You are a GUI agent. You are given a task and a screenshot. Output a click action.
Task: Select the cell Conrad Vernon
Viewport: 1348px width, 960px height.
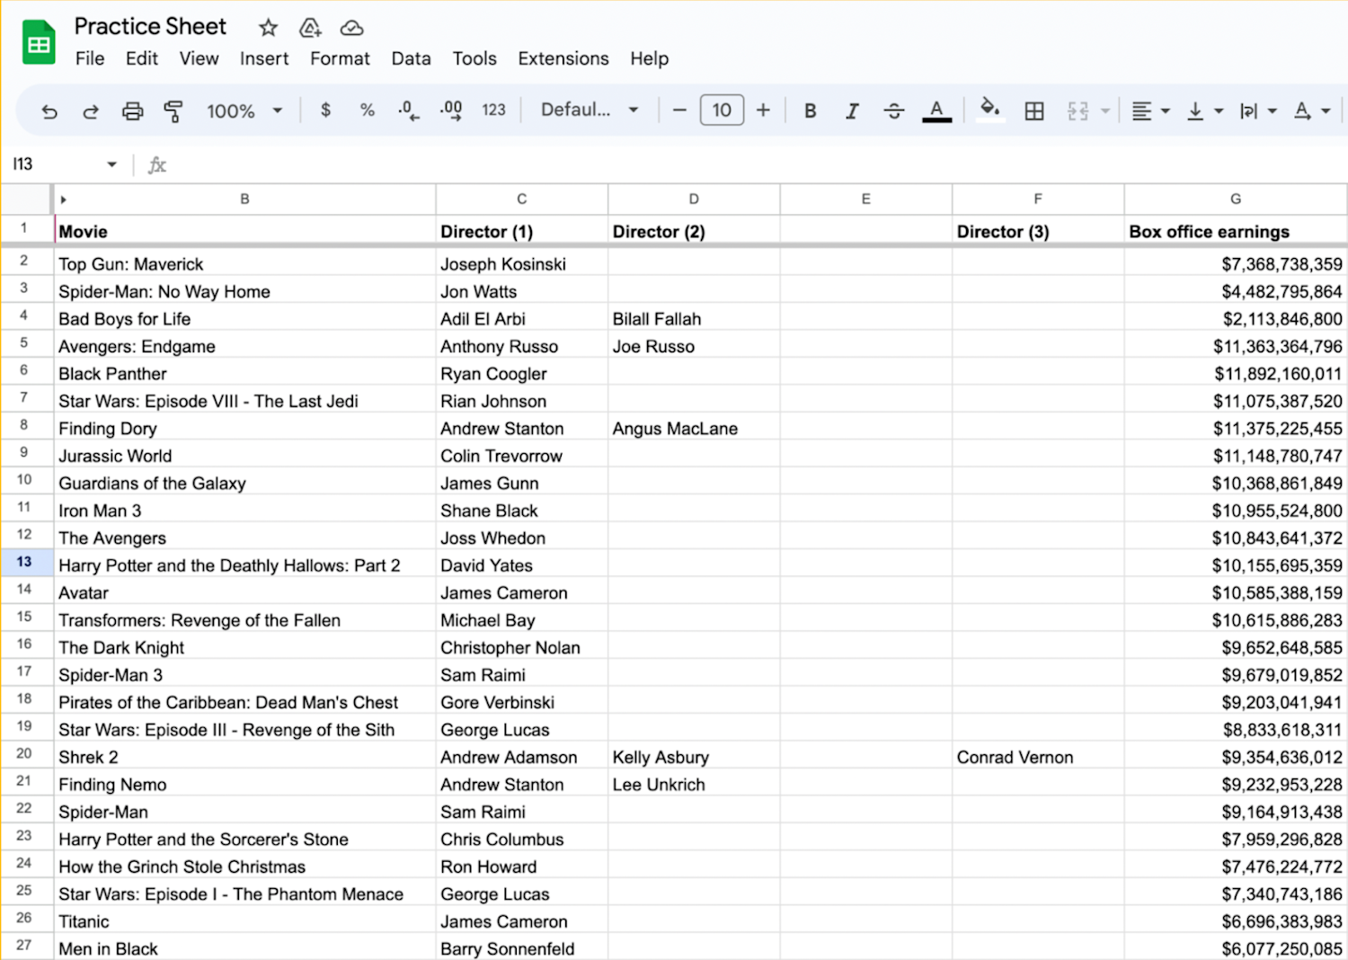click(x=1038, y=757)
